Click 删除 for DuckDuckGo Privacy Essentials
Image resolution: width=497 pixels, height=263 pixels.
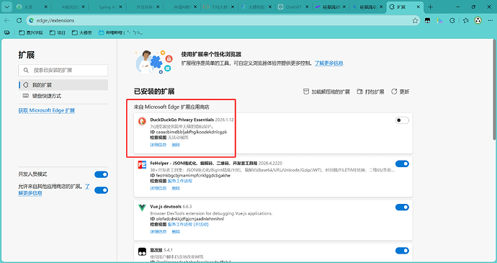176,145
